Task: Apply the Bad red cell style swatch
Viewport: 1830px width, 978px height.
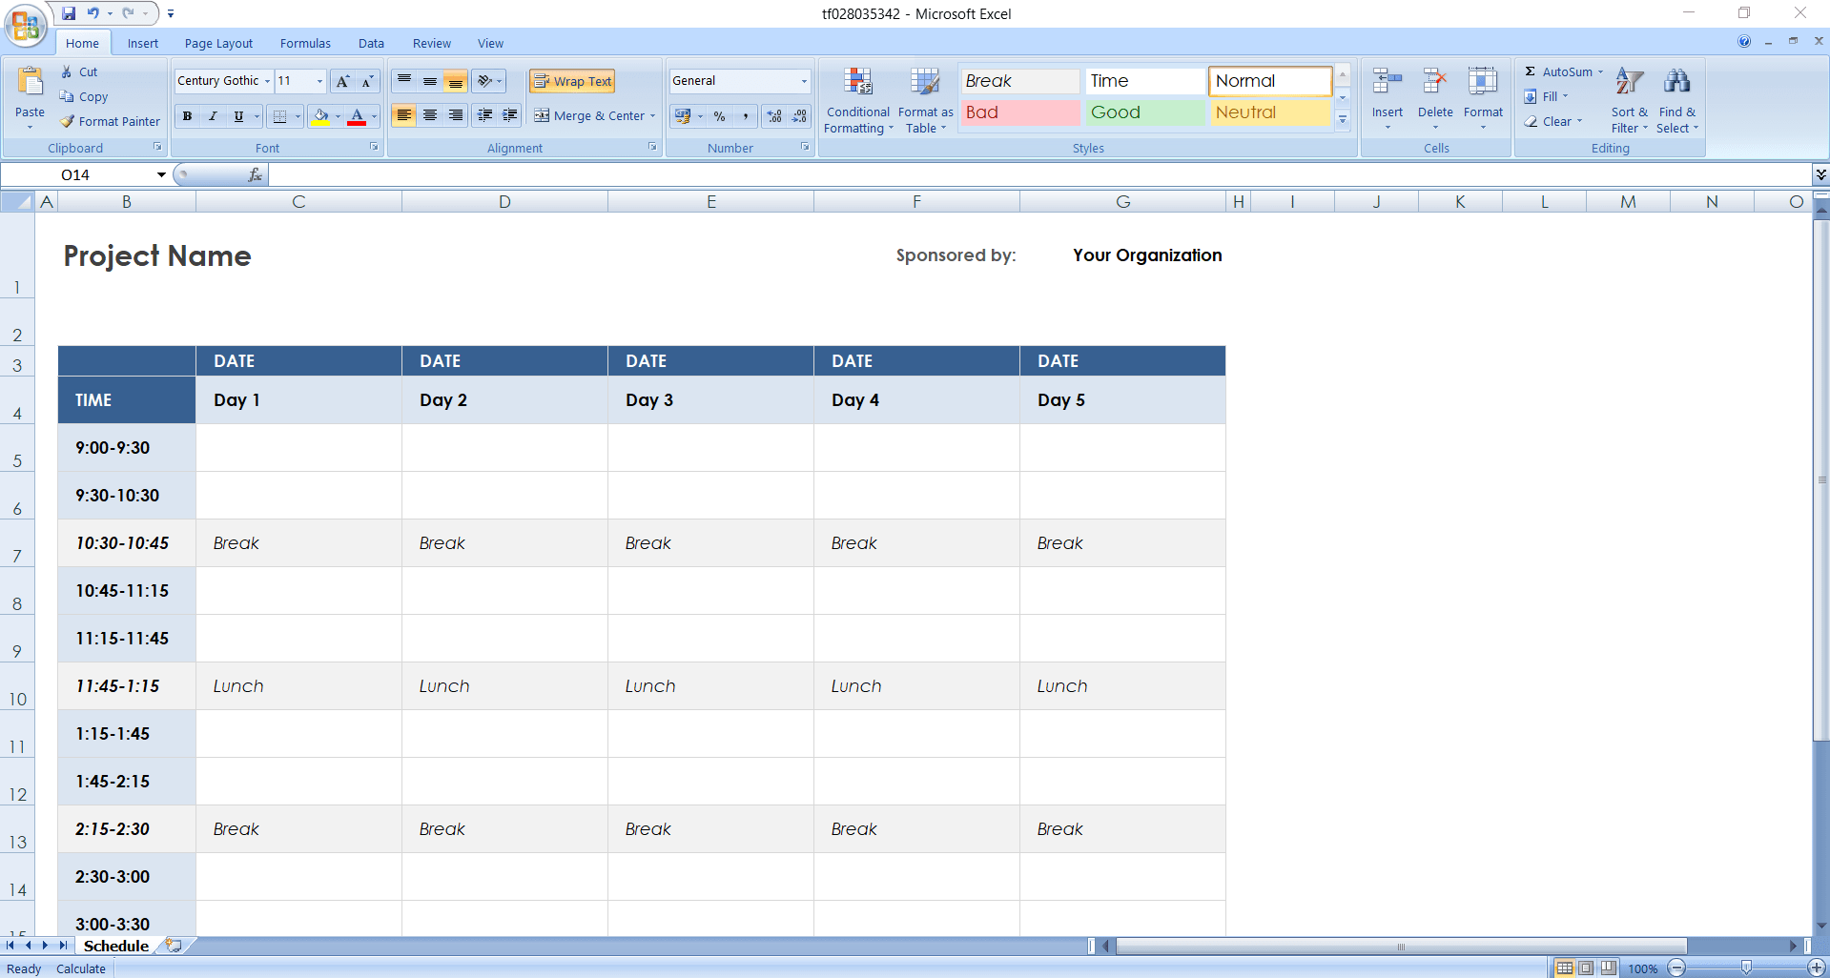Action: click(x=1018, y=112)
